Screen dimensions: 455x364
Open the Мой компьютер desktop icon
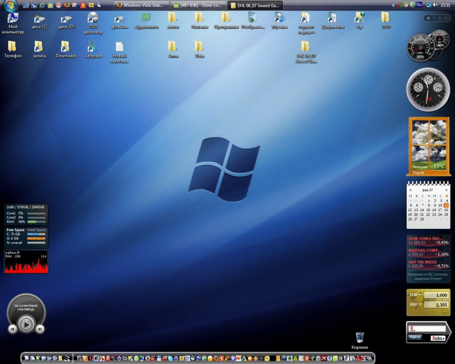point(13,24)
